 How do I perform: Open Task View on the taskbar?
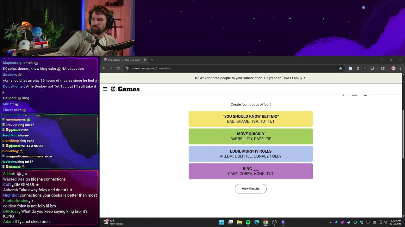coord(231,222)
